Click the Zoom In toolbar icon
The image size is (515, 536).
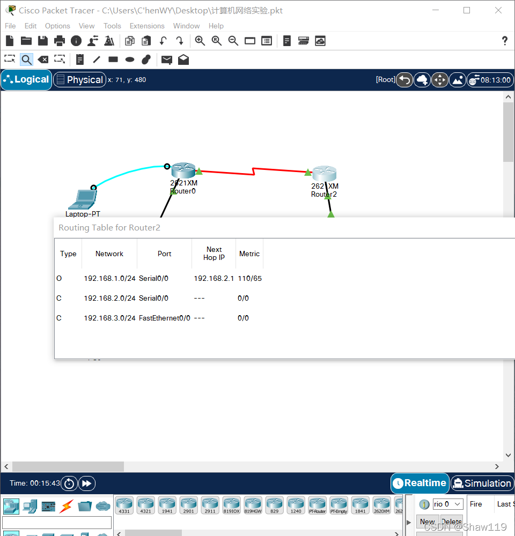click(200, 41)
